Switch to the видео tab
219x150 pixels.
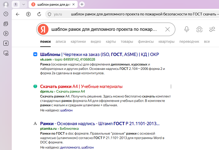(x=96, y=41)
